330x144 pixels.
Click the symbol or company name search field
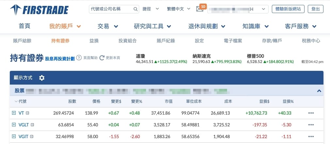point(111,9)
